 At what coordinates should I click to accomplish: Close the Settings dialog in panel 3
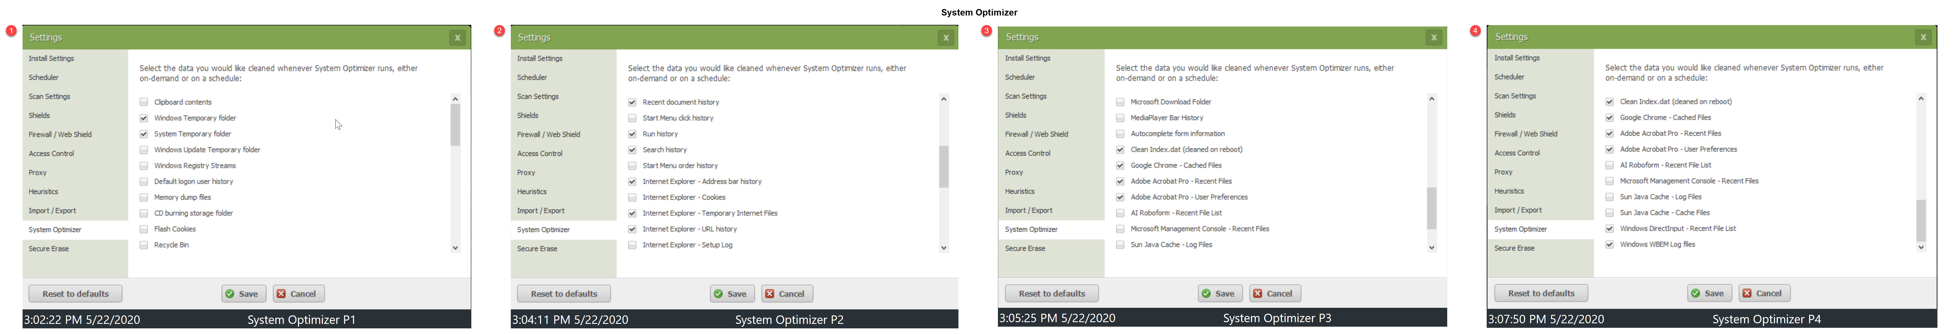tap(1433, 37)
